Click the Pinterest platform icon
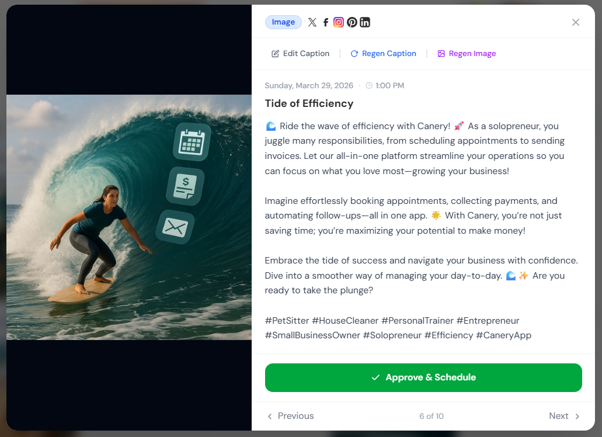 (352, 22)
